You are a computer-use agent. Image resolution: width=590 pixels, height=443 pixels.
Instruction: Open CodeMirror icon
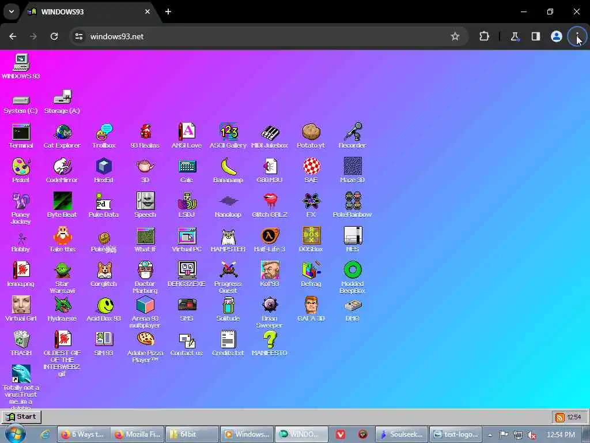62,167
